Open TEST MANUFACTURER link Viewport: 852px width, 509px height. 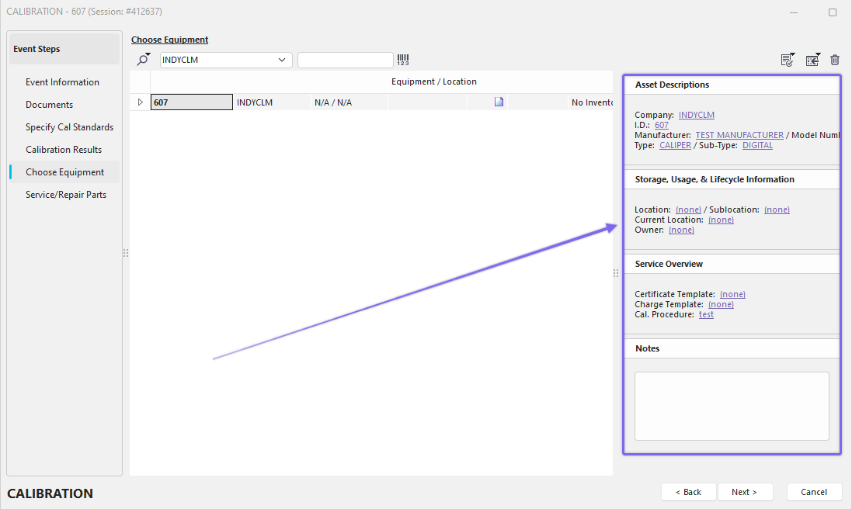(x=739, y=135)
